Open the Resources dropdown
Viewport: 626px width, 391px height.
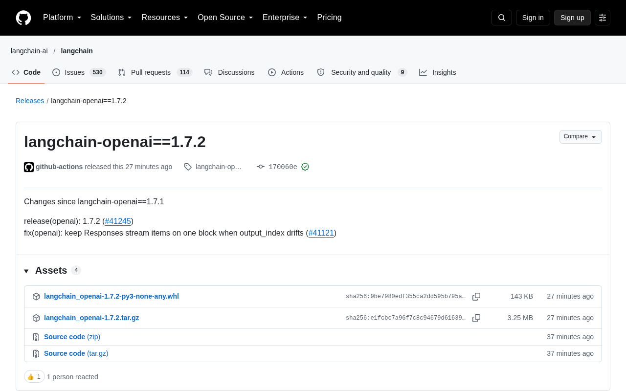tap(165, 18)
